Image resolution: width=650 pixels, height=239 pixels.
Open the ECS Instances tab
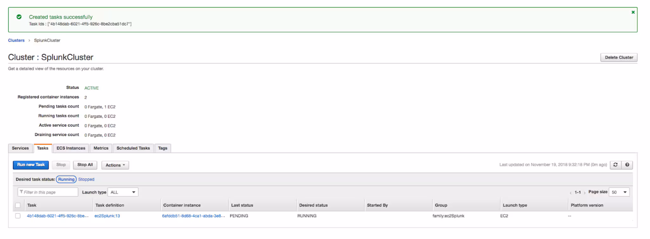pos(71,148)
